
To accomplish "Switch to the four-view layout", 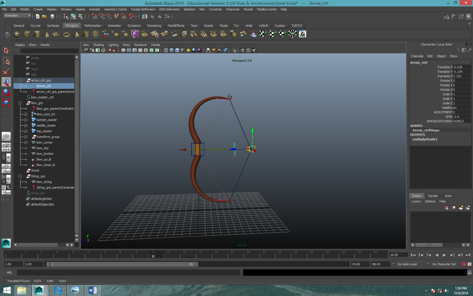I will [6, 147].
